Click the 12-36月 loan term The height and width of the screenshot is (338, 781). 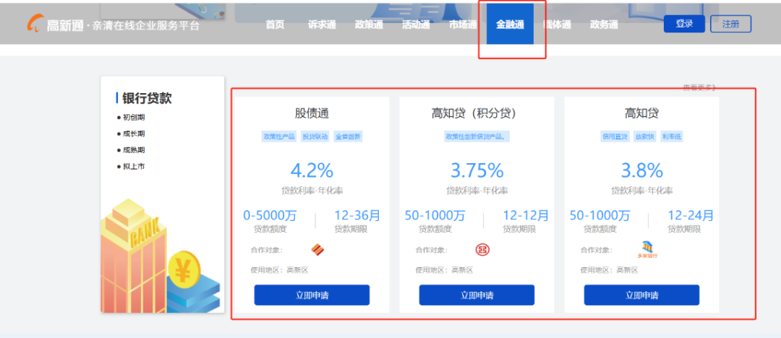(357, 215)
